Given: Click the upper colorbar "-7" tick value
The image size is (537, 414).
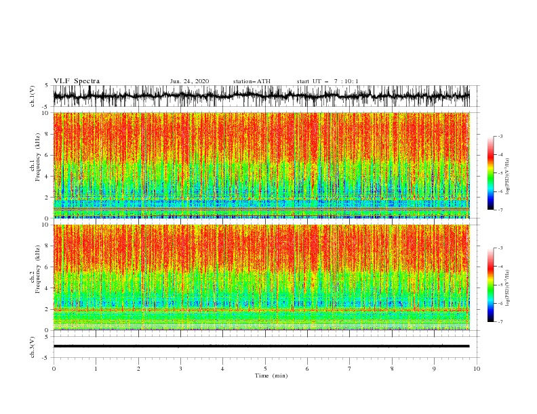Looking at the screenshot, I should tap(500, 210).
